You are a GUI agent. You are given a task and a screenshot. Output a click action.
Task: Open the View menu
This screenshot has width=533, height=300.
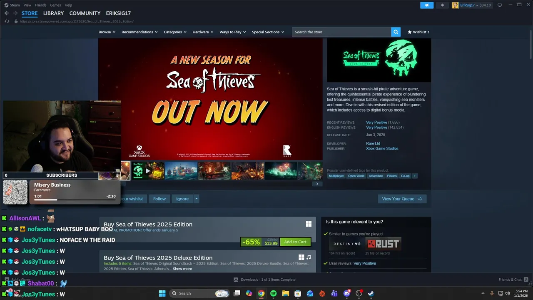(x=27, y=5)
